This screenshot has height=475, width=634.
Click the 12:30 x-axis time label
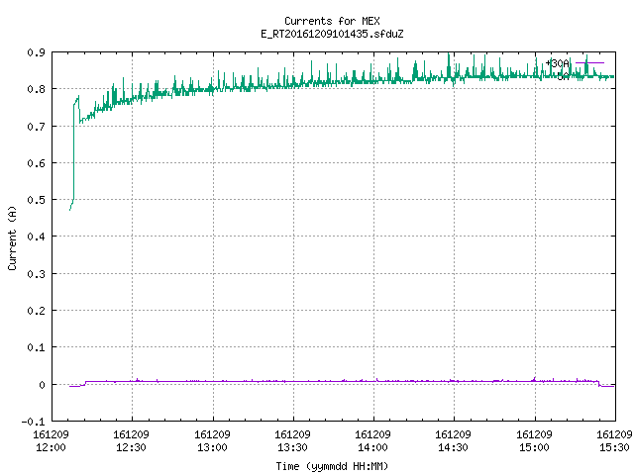click(131, 447)
